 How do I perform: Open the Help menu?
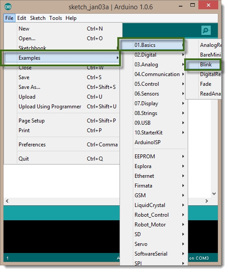point(71,18)
